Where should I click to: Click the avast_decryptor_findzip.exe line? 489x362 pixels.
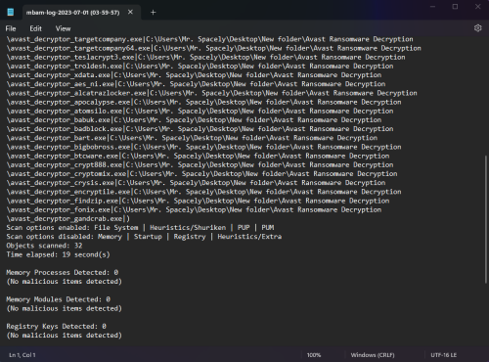(x=198, y=201)
